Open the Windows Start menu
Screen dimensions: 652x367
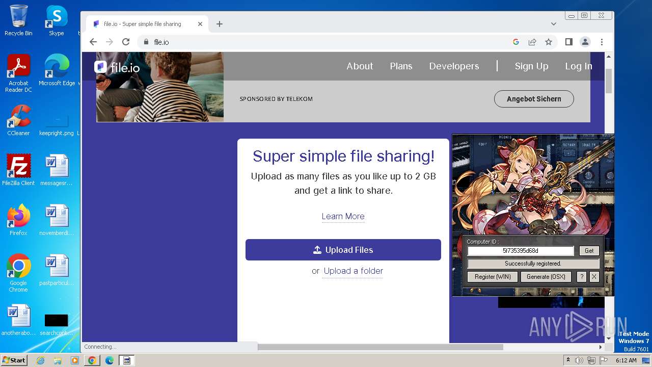14,360
